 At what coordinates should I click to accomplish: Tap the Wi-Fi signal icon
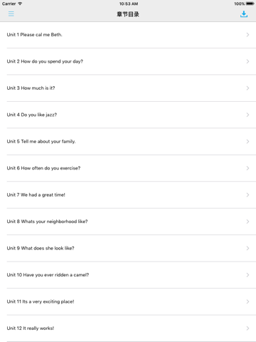pyautogui.click(x=20, y=4)
